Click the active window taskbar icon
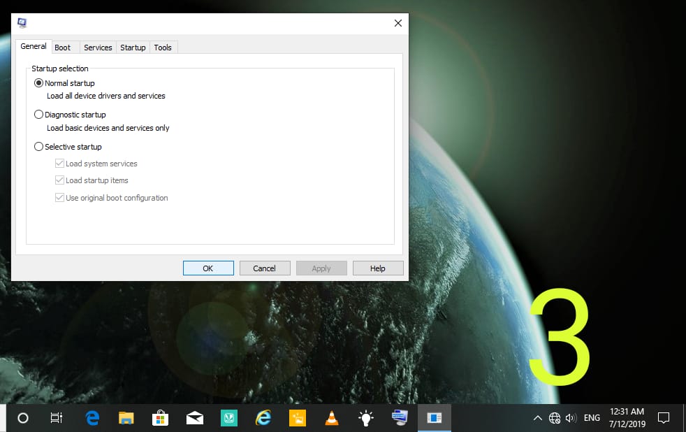Screen dimensions: 686x432 tap(434, 418)
